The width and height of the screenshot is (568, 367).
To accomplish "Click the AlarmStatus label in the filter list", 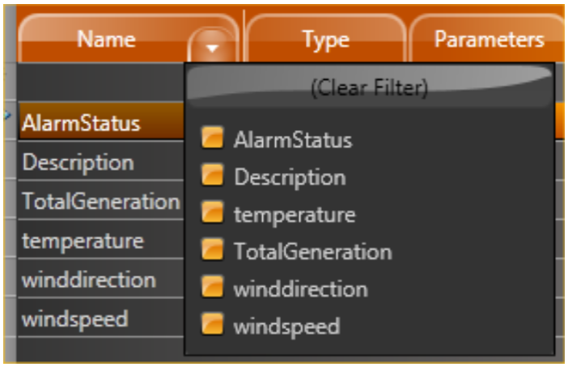I will pyautogui.click(x=293, y=140).
